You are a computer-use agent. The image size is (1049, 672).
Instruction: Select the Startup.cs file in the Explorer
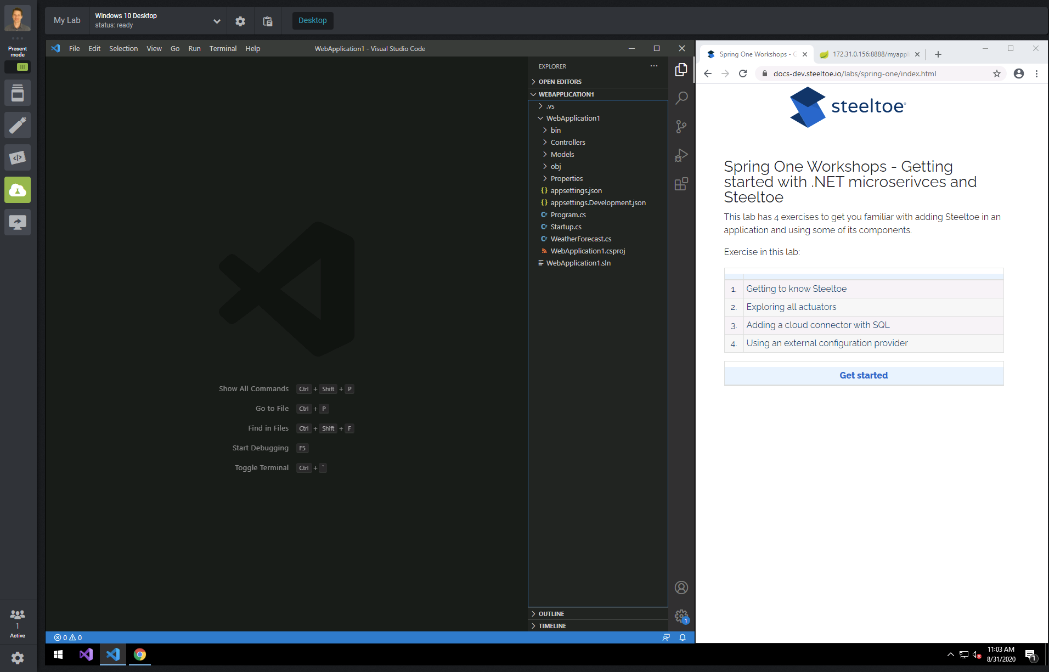(x=566, y=227)
